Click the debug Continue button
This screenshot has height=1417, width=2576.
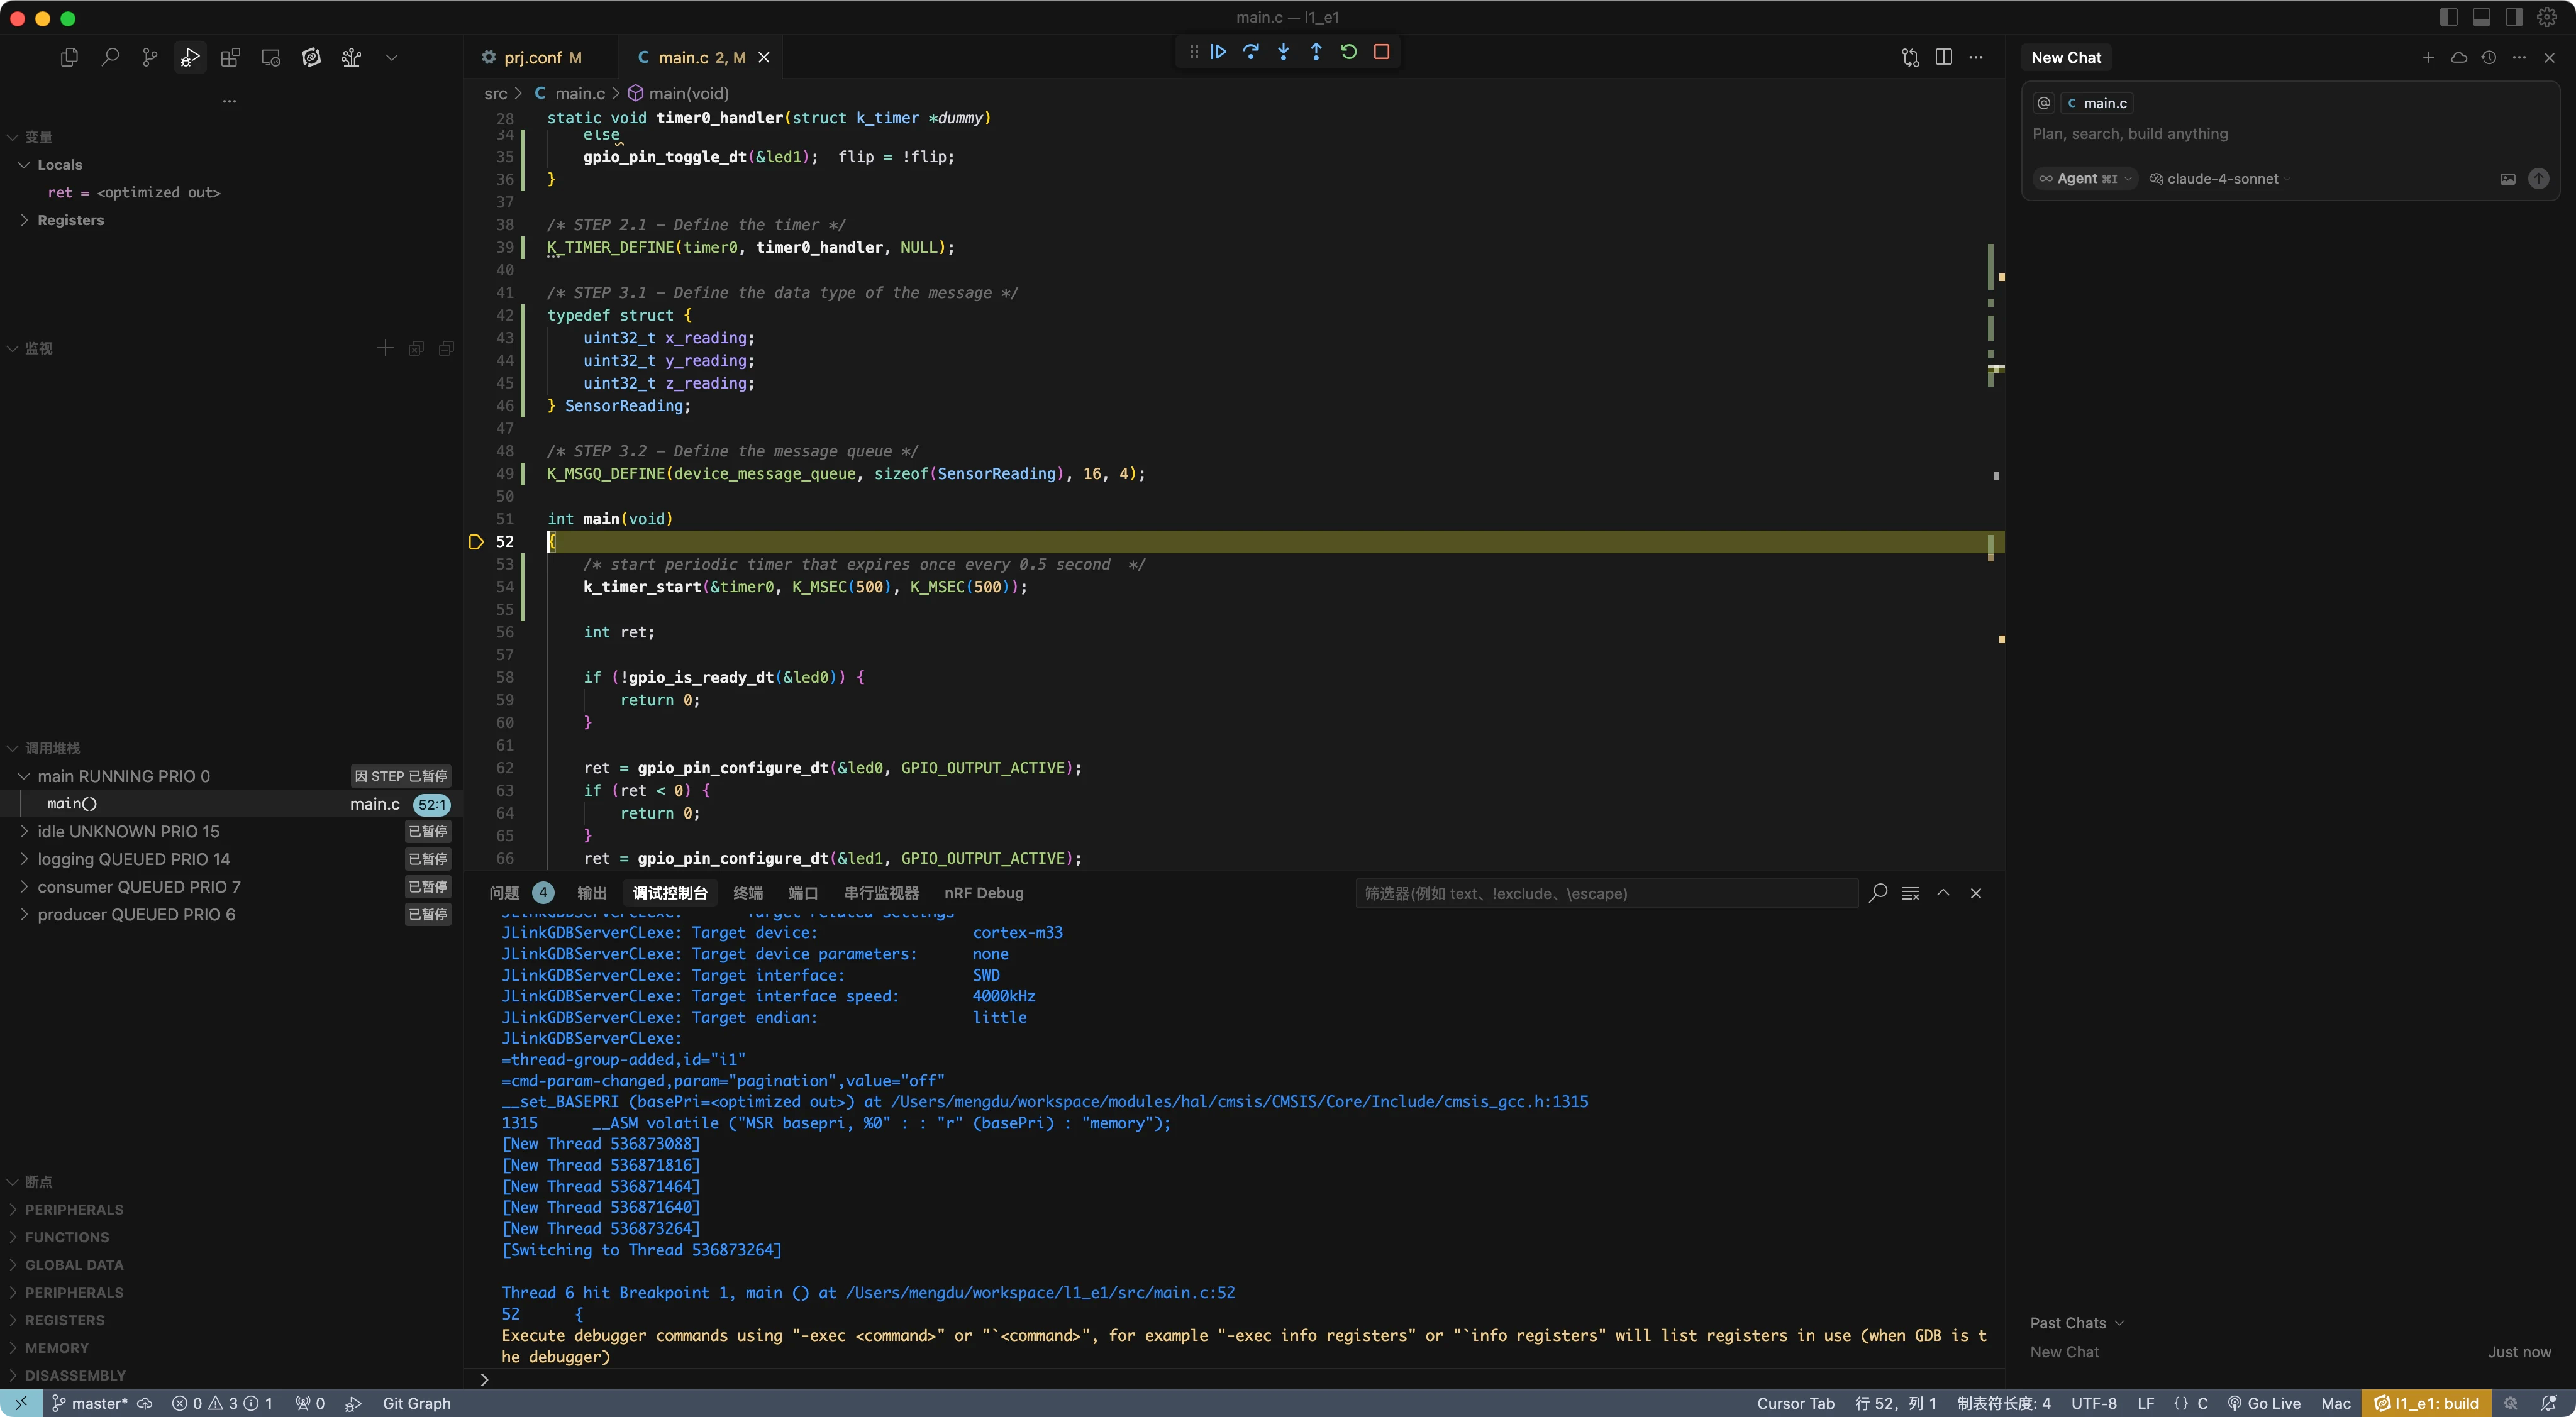(1218, 52)
